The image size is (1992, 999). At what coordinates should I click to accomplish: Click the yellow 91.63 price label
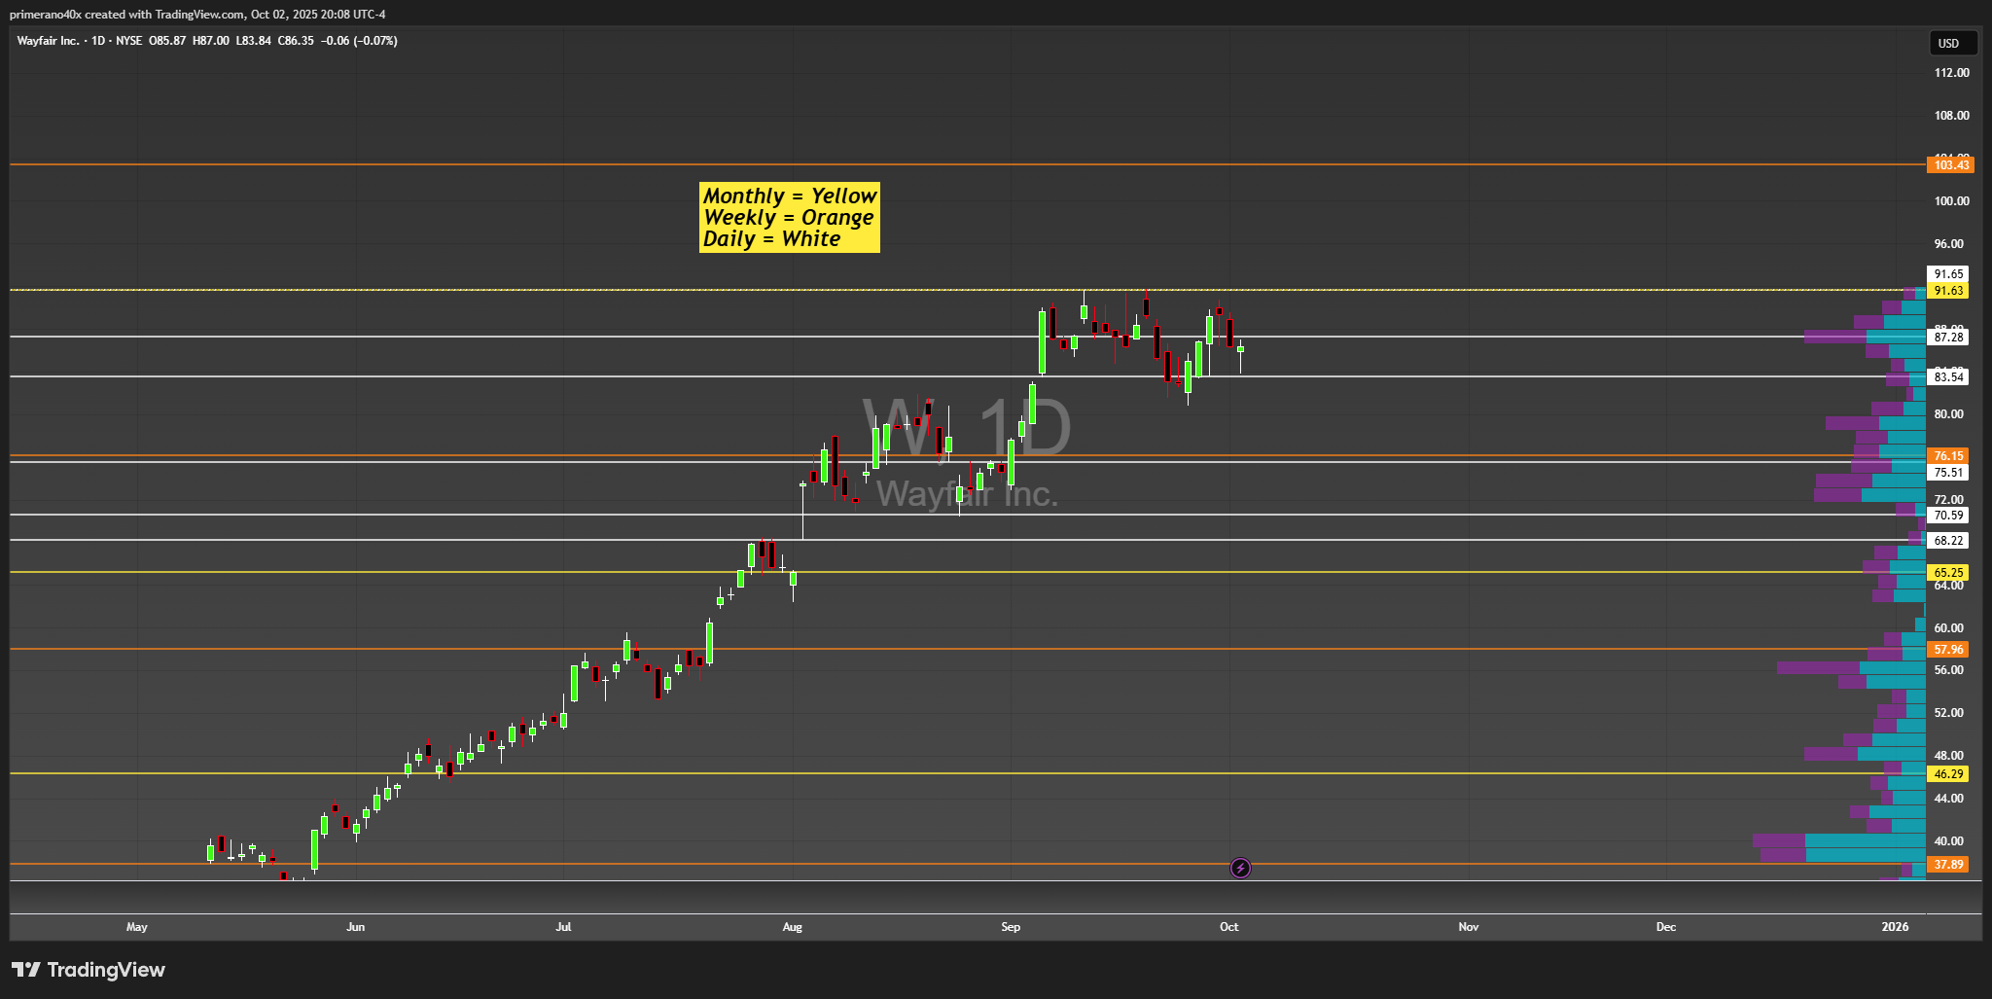(x=1948, y=291)
